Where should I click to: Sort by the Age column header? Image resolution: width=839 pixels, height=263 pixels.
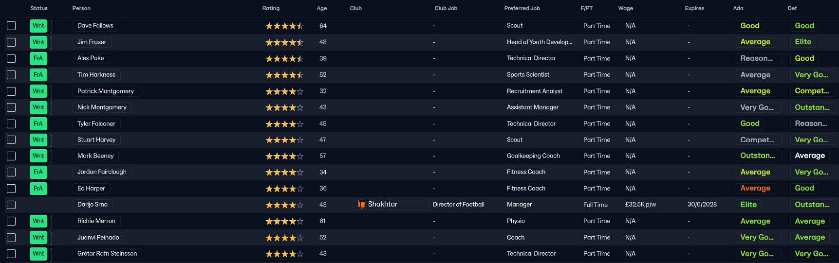[322, 8]
